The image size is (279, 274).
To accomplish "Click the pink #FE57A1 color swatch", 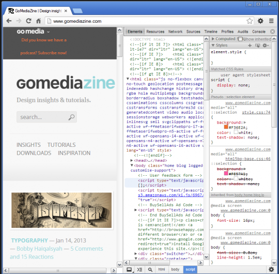I will tap(226, 173).
